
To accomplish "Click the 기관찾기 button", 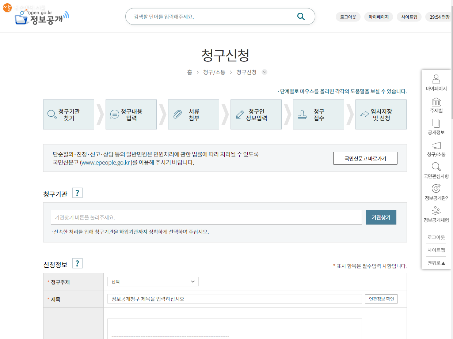I will point(381,217).
